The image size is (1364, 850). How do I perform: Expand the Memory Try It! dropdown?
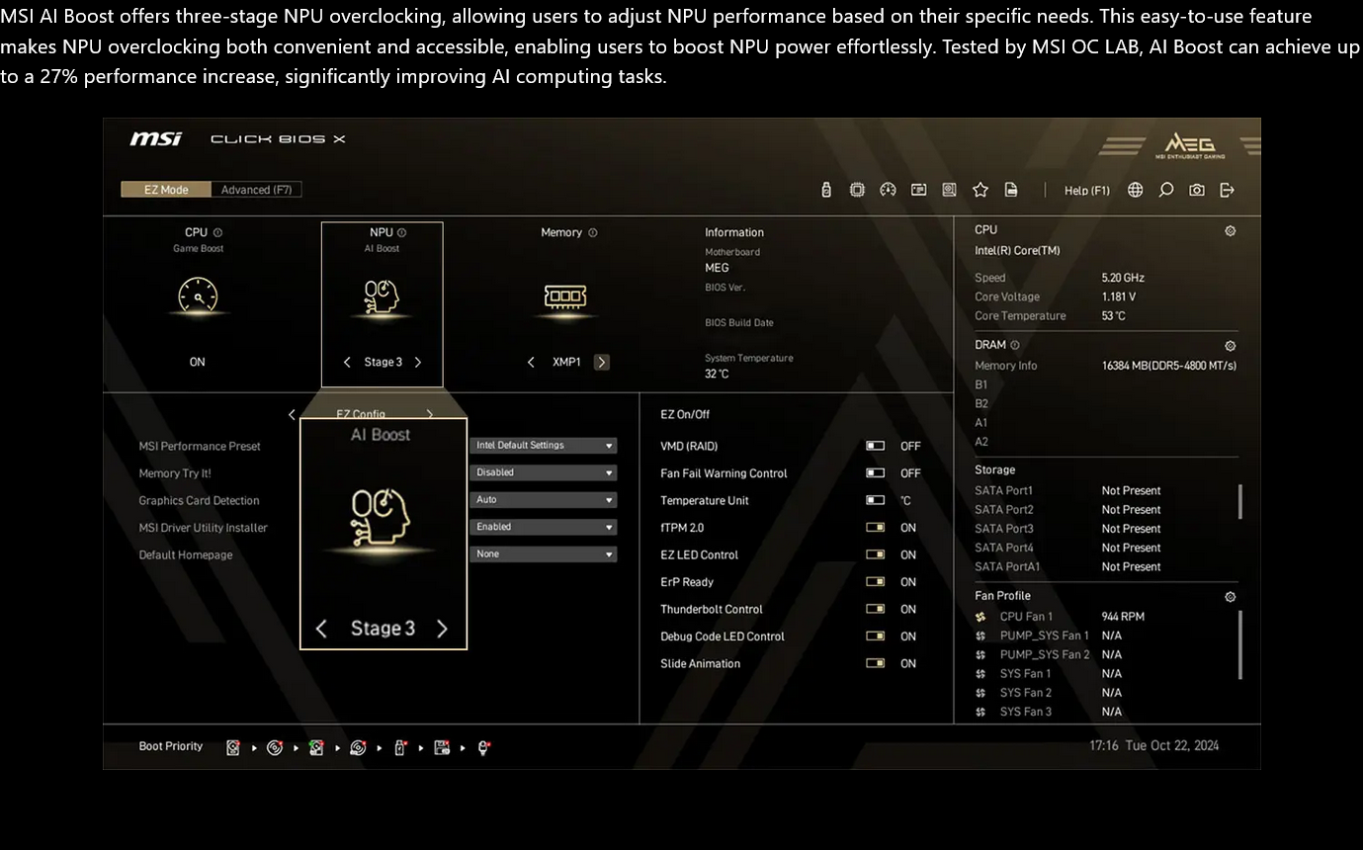[x=543, y=472]
